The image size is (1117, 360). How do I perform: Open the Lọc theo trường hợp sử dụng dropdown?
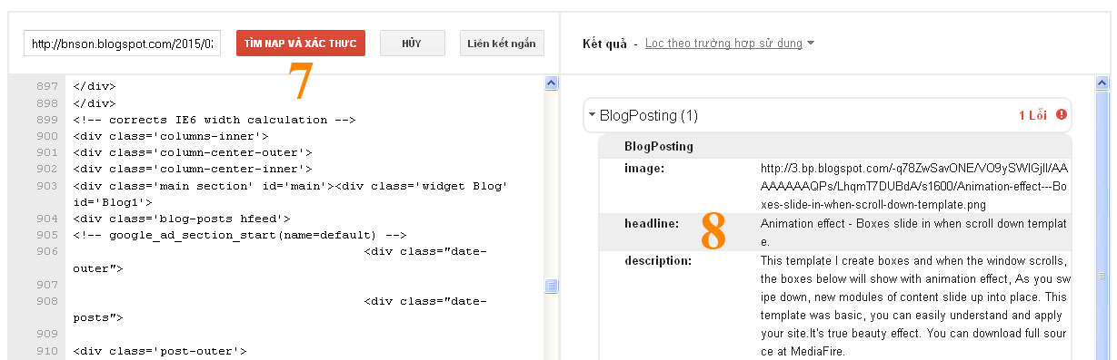(730, 44)
